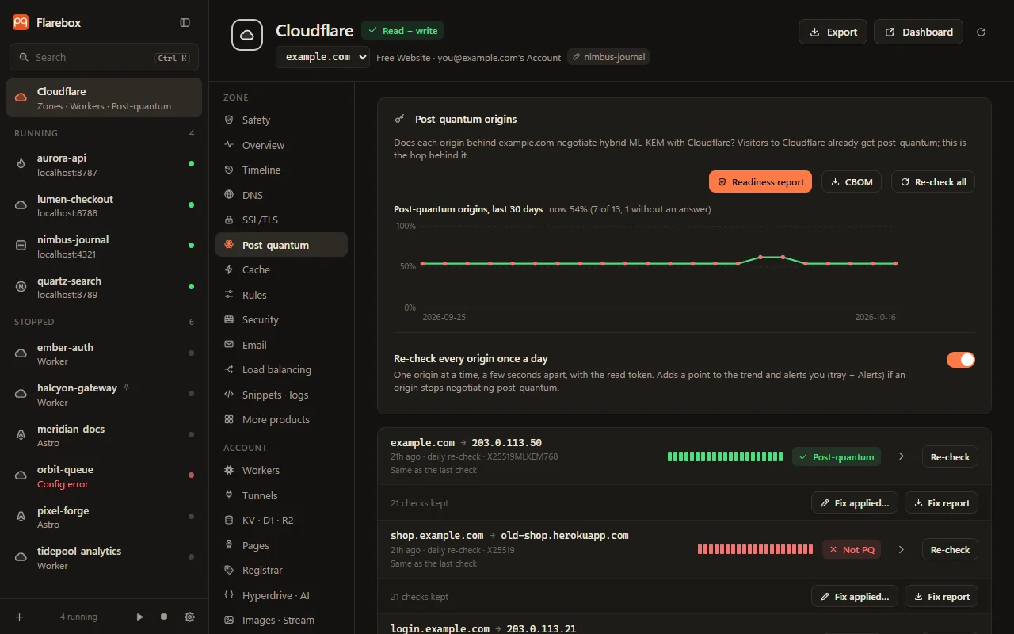This screenshot has height=634, width=1014.
Task: Click the Cloudflare cloud logo in header
Action: coord(247,35)
